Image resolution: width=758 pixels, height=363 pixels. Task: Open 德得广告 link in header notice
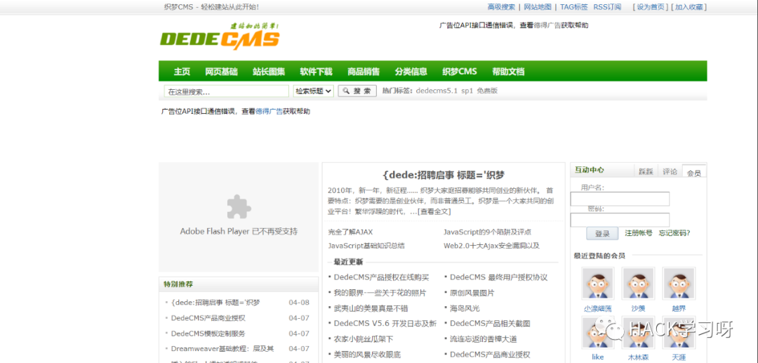pyautogui.click(x=547, y=25)
